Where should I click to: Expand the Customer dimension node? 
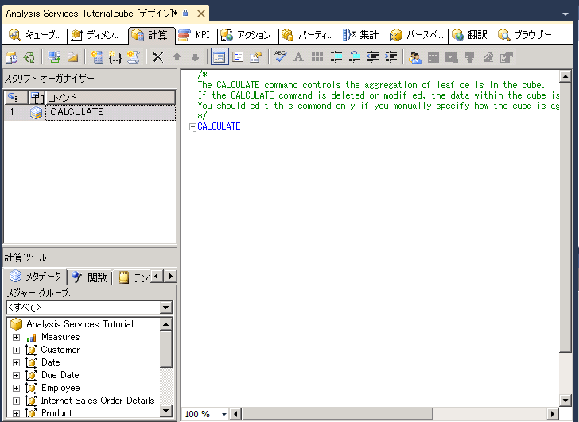tap(16, 350)
